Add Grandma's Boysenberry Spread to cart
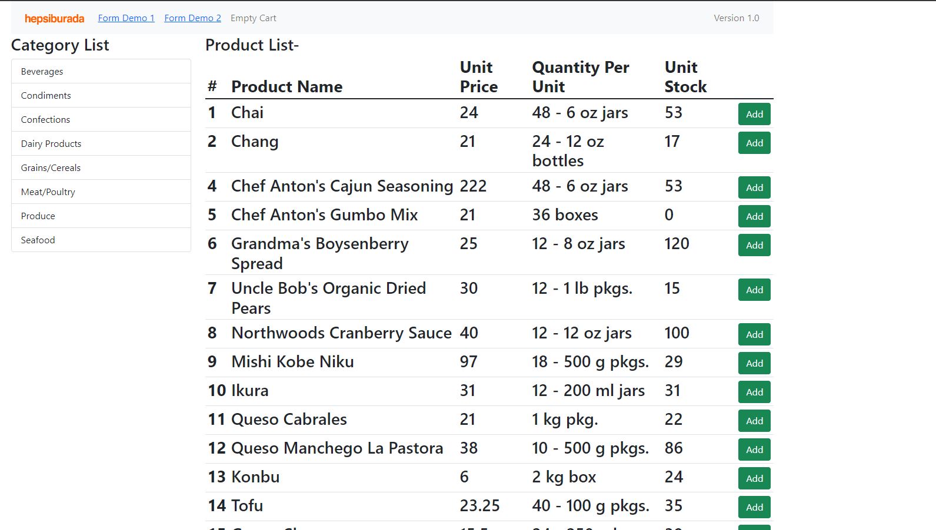Viewport: 936px width, 530px height. click(754, 245)
